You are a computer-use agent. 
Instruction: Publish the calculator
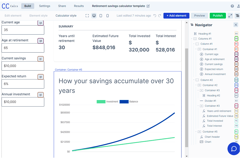[x=218, y=15]
